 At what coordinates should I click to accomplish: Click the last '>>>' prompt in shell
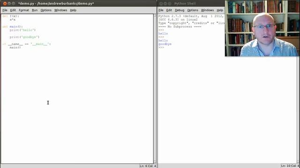click(161, 48)
